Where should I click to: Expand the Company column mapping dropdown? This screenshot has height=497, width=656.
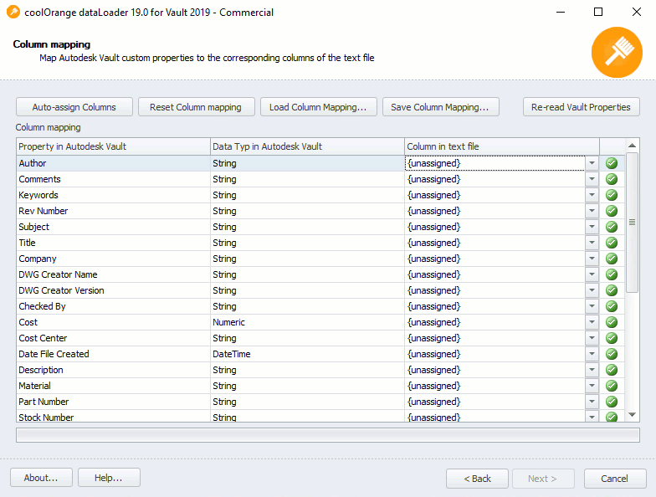click(x=592, y=259)
